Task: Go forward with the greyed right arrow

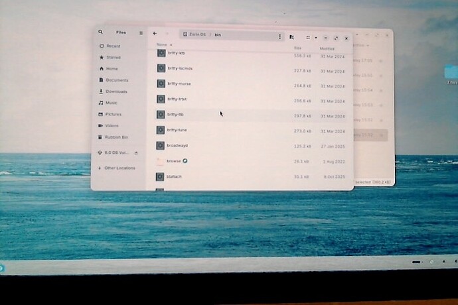Action: [167, 34]
